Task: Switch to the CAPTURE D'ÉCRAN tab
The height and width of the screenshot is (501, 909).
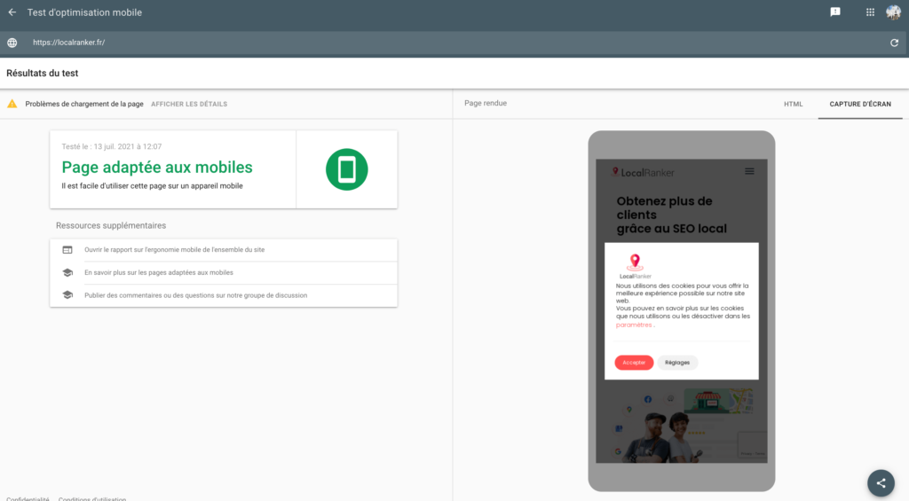Action: [860, 105]
